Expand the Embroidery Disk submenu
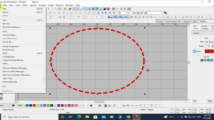 [23, 82]
